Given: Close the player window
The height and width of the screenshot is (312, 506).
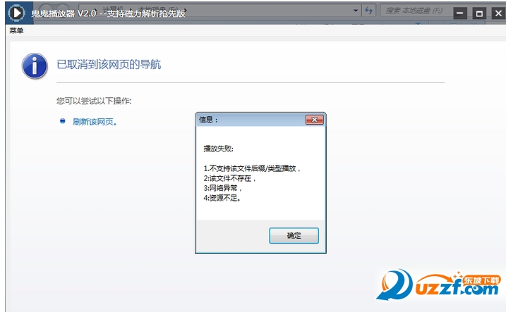Looking at the screenshot, I should point(498,13).
